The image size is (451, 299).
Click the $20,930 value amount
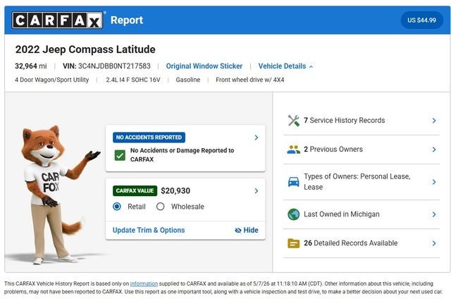coord(175,191)
